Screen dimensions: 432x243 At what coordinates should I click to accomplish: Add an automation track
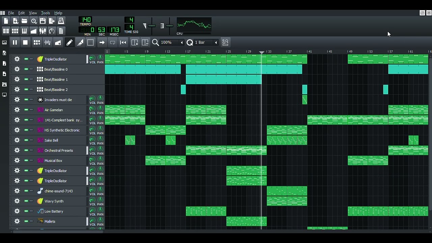tap(58, 42)
